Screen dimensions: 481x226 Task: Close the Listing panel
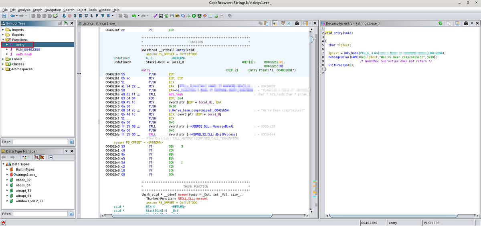tap(315, 23)
